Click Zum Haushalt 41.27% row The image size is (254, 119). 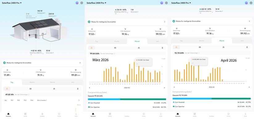(127, 103)
